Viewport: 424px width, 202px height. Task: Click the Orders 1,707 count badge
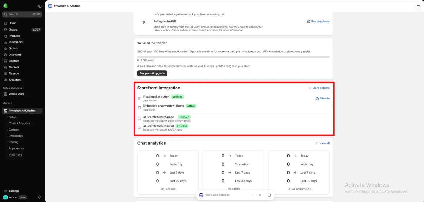point(36,30)
